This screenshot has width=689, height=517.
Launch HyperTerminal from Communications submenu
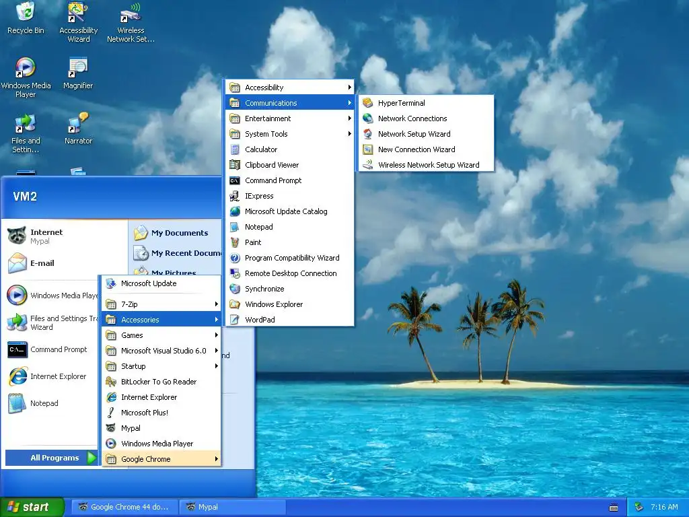(x=426, y=103)
